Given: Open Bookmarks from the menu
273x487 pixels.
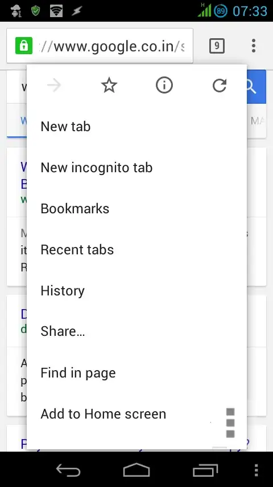Looking at the screenshot, I should pos(136,209).
